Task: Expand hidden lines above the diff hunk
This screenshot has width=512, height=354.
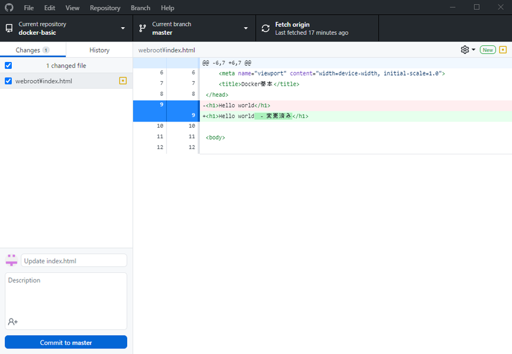Action: (166, 63)
